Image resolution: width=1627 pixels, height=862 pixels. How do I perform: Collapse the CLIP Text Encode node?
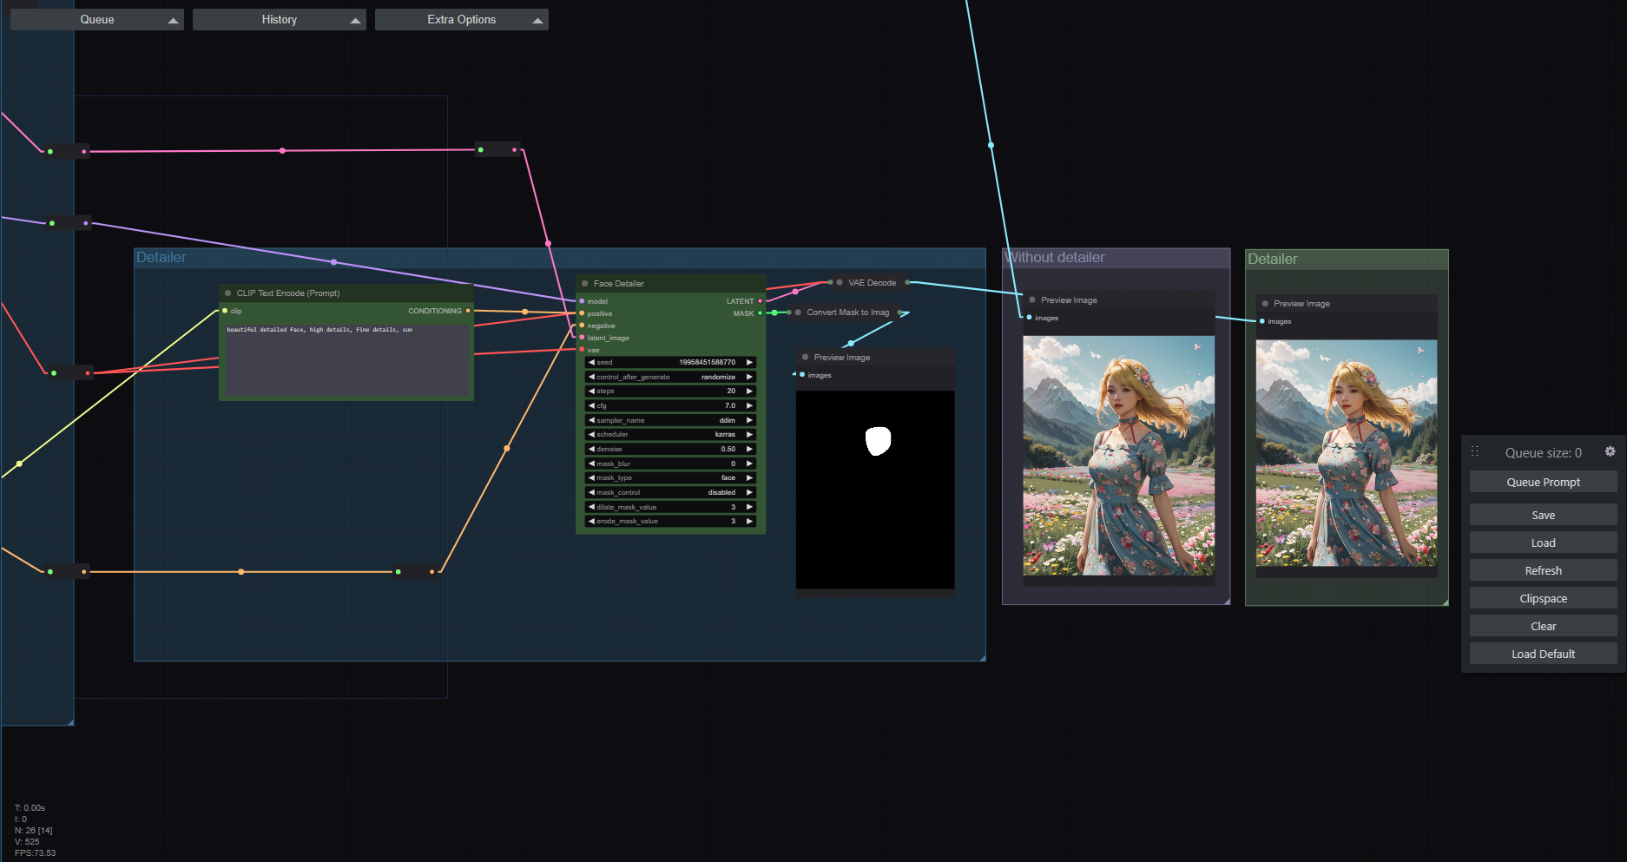click(x=228, y=293)
